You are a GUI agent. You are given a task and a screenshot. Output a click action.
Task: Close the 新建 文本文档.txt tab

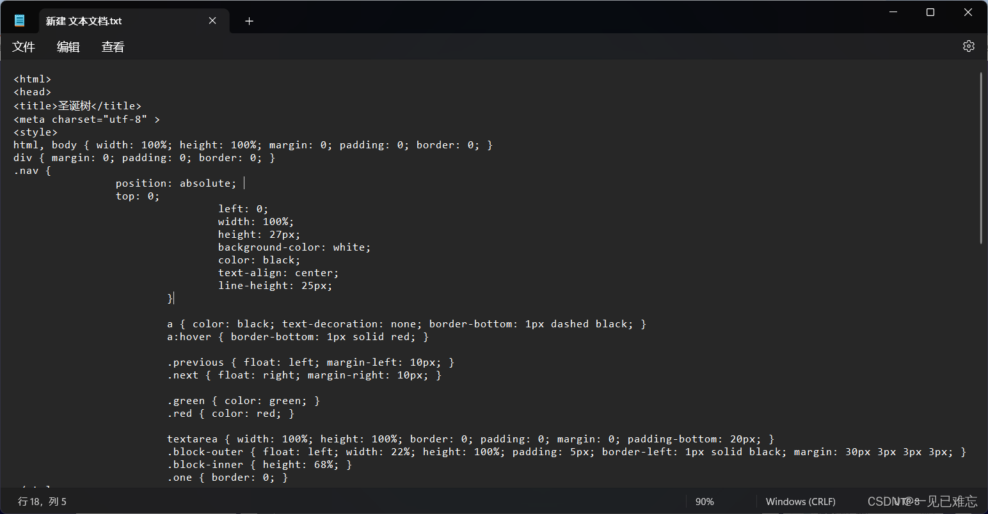tap(212, 20)
